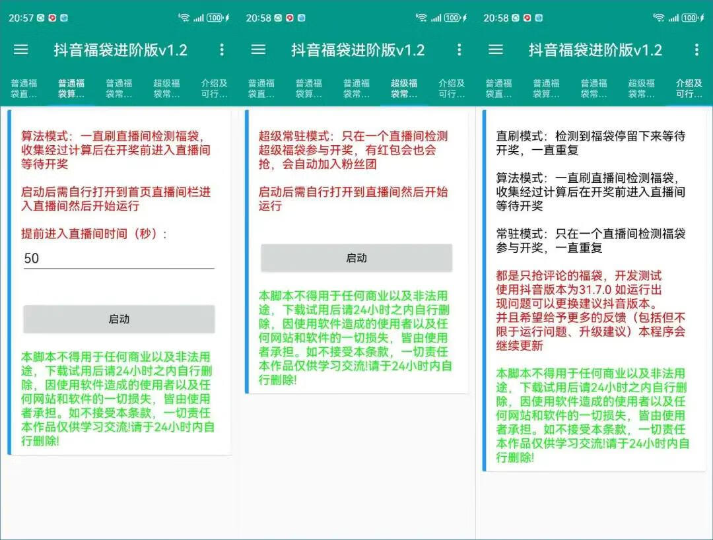Open the navigation drawer on the left screen
This screenshot has width=713, height=540.
(21, 50)
